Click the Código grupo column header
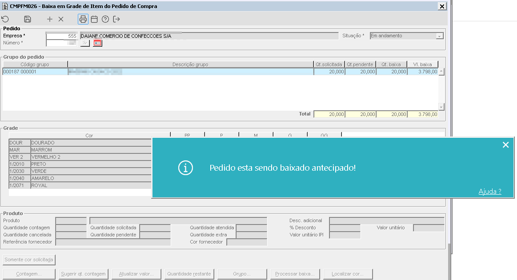Image resolution: width=517 pixels, height=280 pixels. (x=35, y=64)
